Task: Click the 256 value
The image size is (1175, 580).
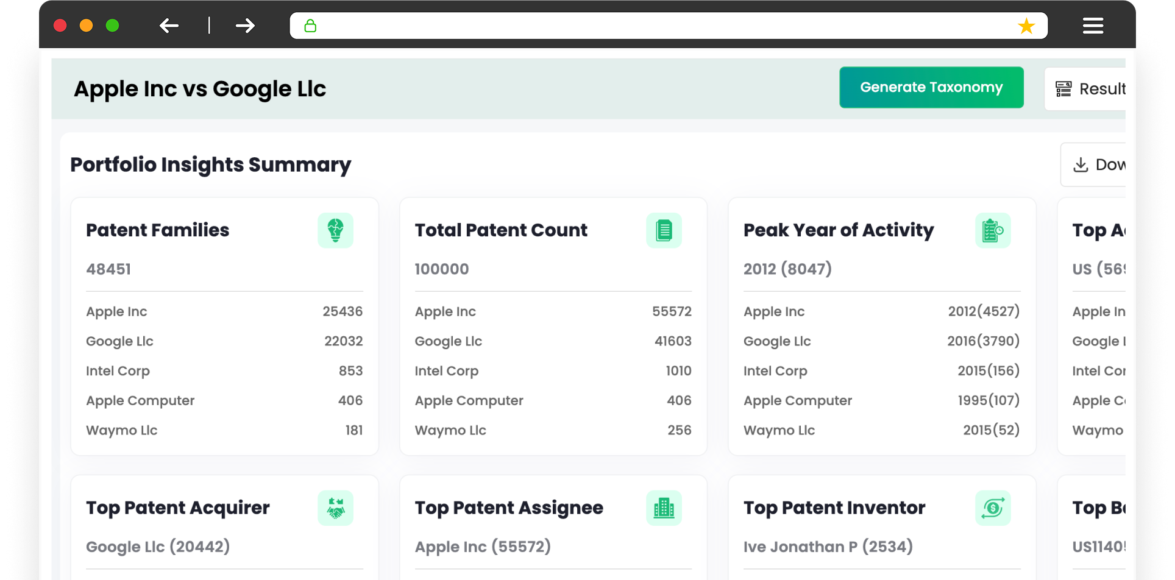Action: [680, 431]
